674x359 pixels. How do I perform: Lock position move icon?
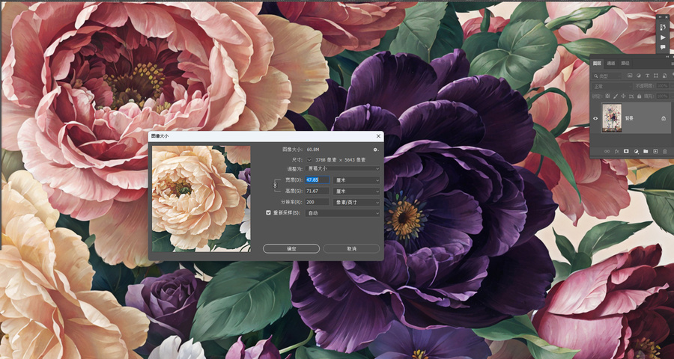pos(623,96)
